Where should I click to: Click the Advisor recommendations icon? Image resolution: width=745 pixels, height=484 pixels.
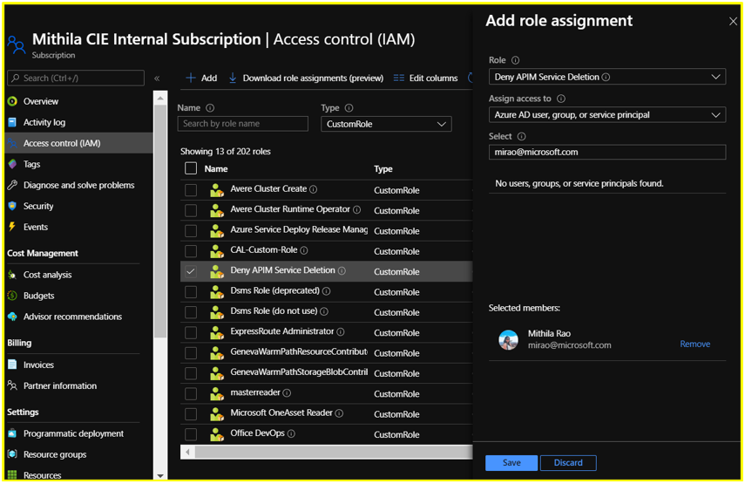tap(12, 317)
